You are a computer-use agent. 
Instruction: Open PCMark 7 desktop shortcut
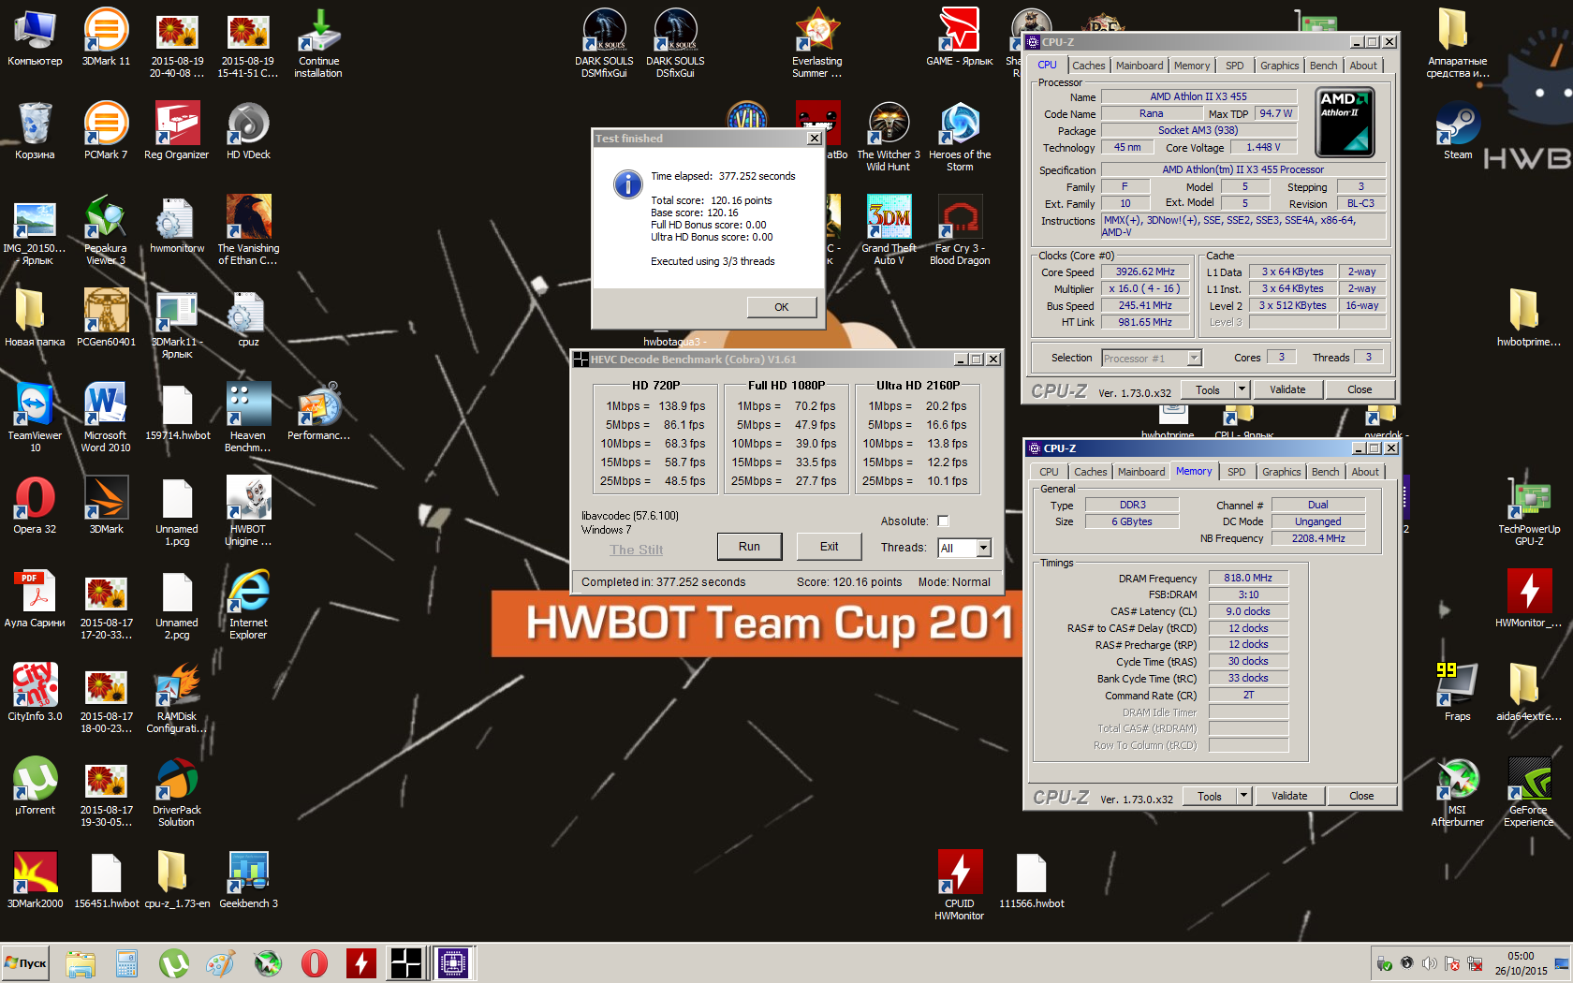106,131
